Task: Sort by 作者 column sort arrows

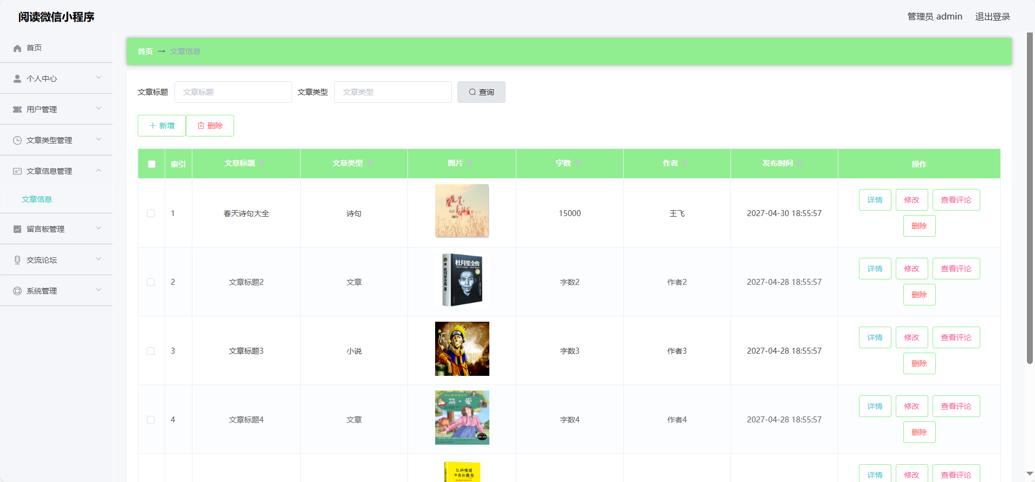Action: click(x=685, y=164)
